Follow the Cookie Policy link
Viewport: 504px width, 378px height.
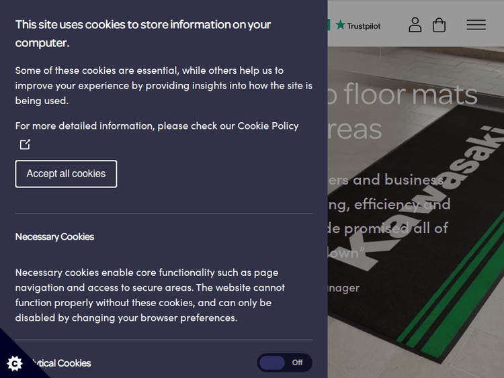[x=268, y=126]
